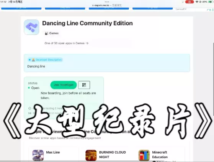The height and width of the screenshot is (162, 214).
Task: Click the page vertical scrollbar
Action: [214, 79]
